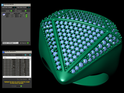Click the green Update button in Gem Reporter
The image size is (124, 93).
pos(11,11)
